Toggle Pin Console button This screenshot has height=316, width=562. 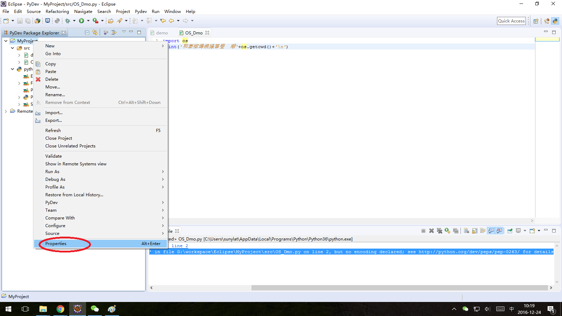click(510, 231)
